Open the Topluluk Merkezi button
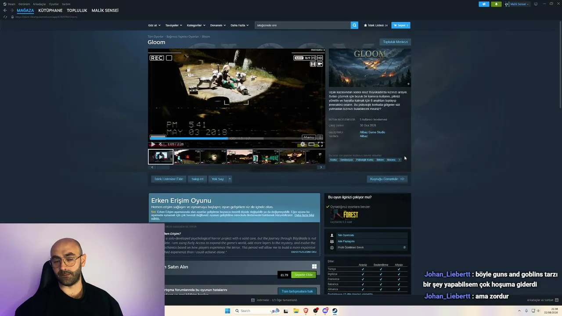 tap(395, 42)
